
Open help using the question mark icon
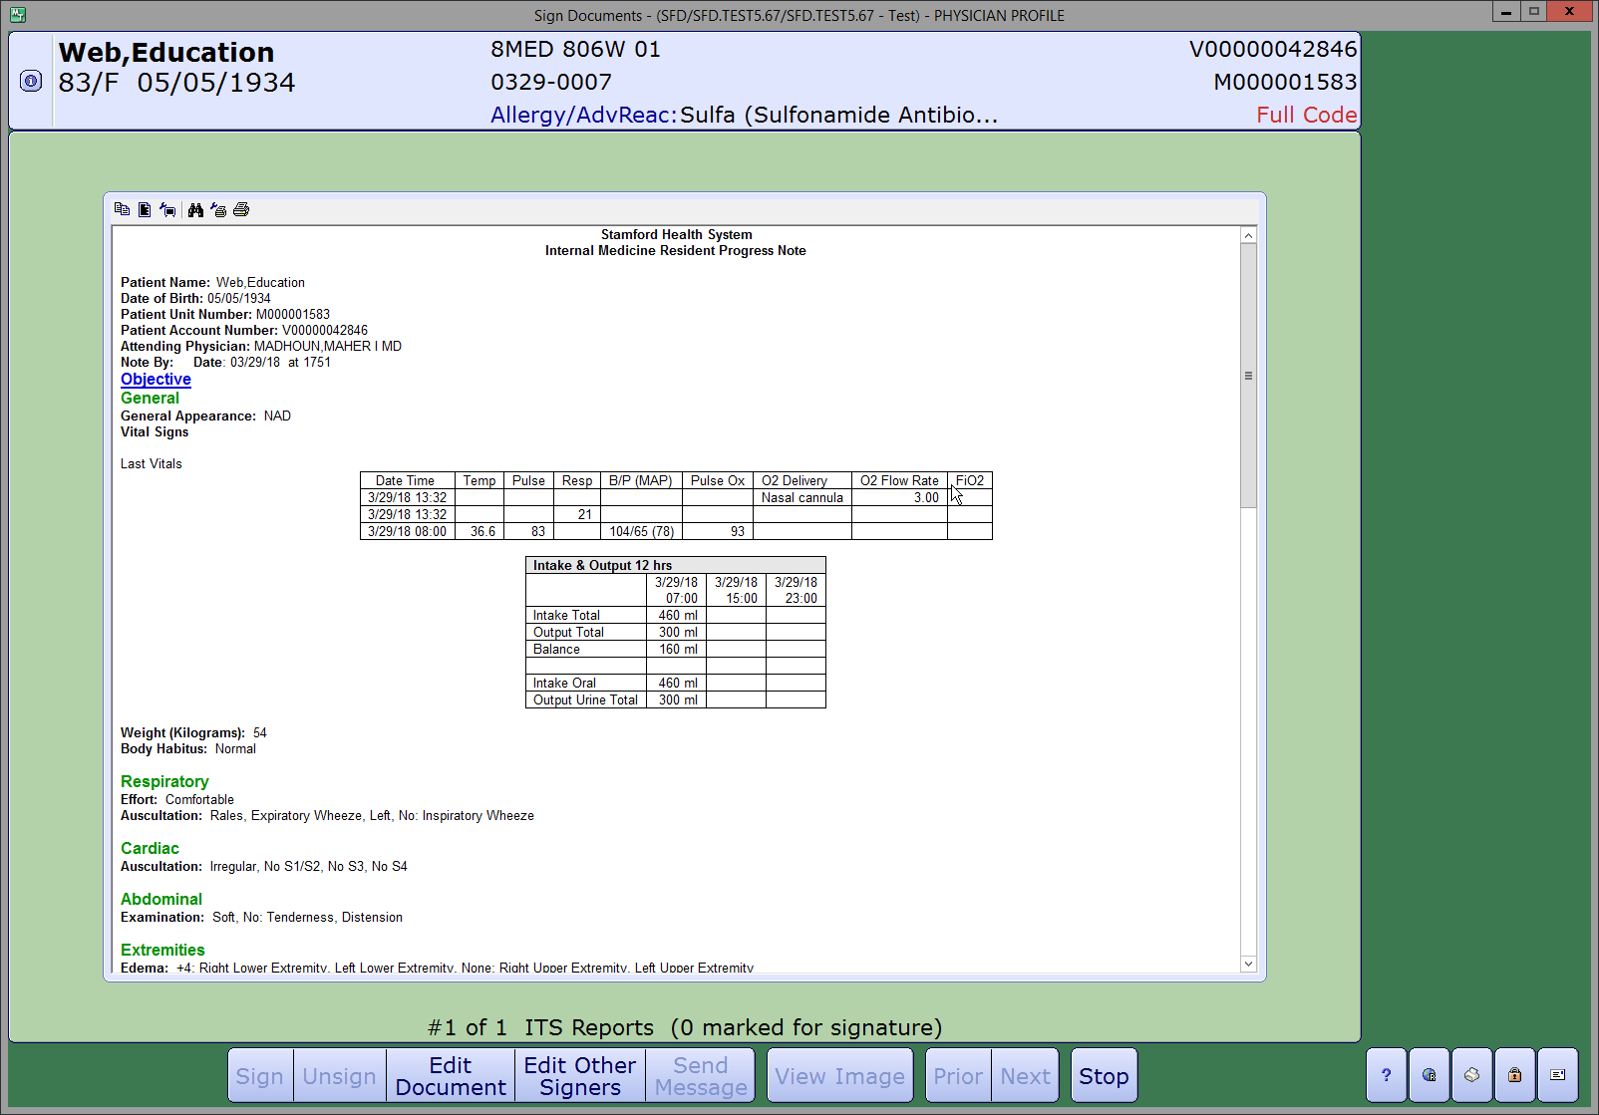tap(1386, 1075)
